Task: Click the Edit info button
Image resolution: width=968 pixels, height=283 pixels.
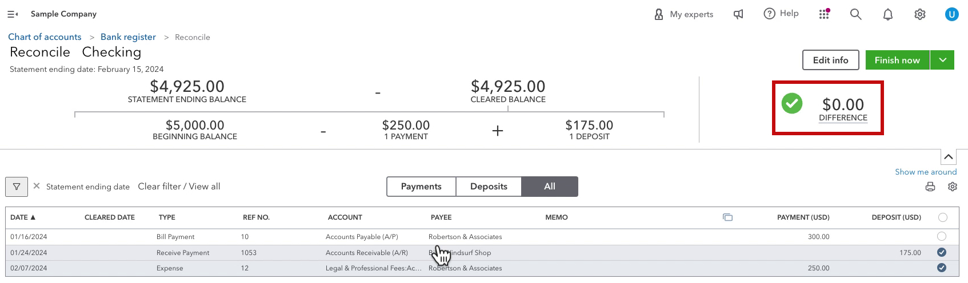Action: click(830, 60)
